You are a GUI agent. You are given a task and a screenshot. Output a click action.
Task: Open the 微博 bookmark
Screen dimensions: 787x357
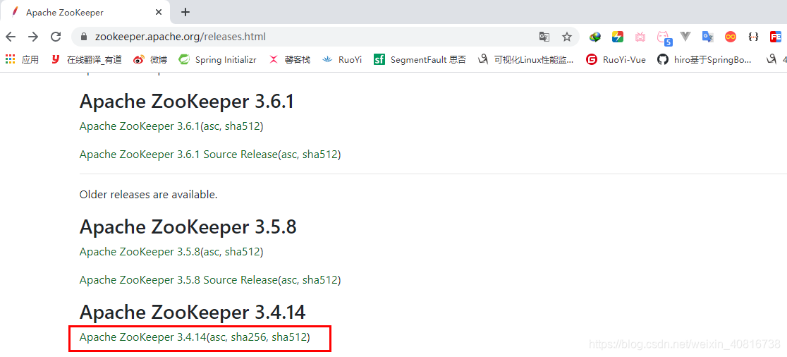150,60
